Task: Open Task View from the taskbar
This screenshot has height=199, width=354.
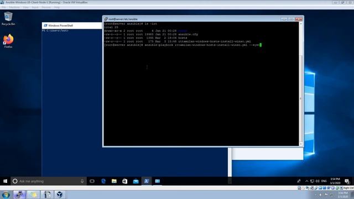Action: pos(92,181)
